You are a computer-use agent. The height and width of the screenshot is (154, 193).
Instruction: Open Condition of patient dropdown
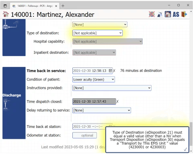click(94, 79)
